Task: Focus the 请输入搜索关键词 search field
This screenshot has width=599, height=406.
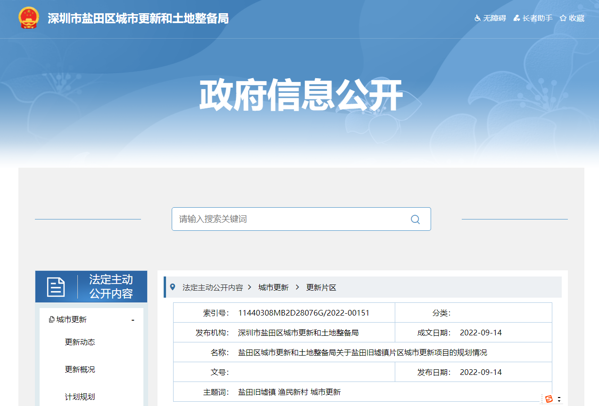Action: pyautogui.click(x=290, y=219)
